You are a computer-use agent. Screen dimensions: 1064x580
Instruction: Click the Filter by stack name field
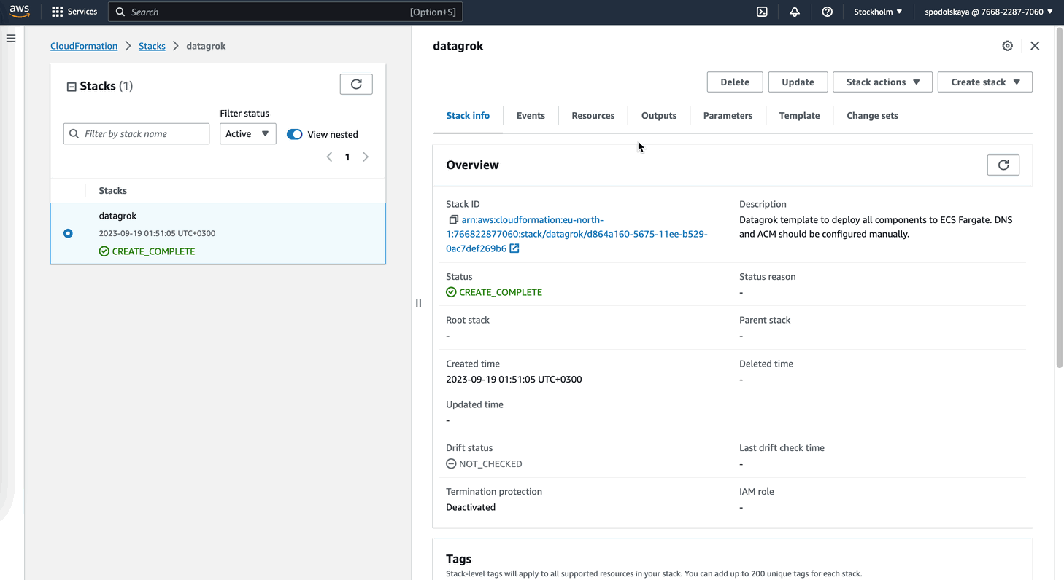click(136, 133)
